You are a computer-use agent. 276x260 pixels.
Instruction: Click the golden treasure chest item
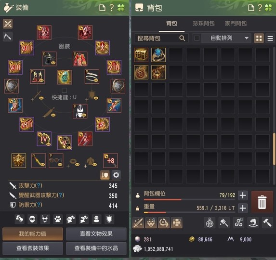tap(141, 55)
